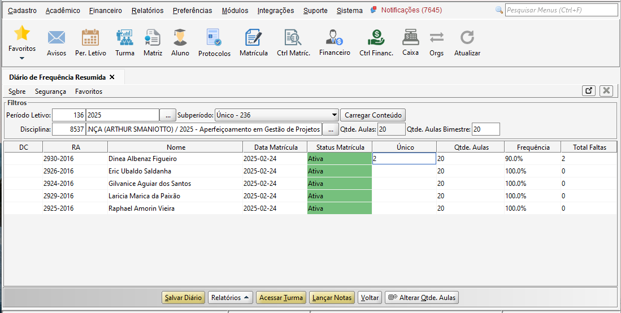Open the Favoritos star icon
The height and width of the screenshot is (313, 621).
22,33
